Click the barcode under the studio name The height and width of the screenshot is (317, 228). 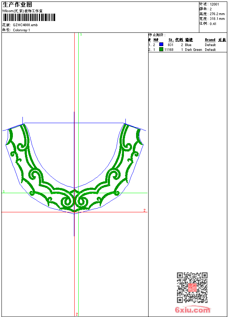[x=29, y=17]
